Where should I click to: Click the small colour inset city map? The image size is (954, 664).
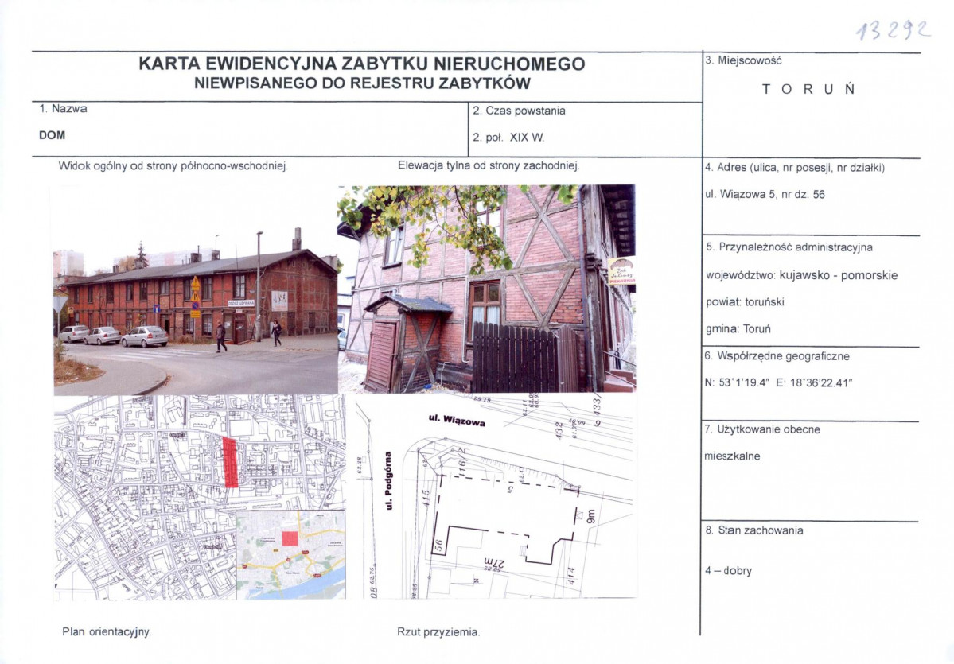point(290,554)
